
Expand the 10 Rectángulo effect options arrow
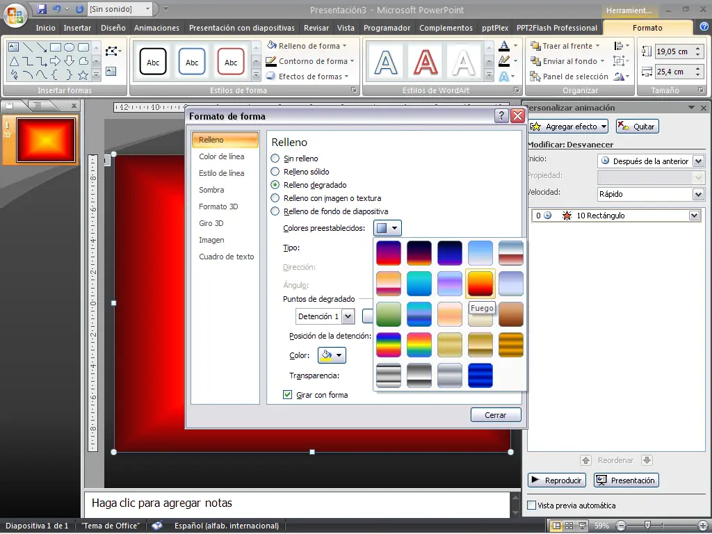click(695, 216)
